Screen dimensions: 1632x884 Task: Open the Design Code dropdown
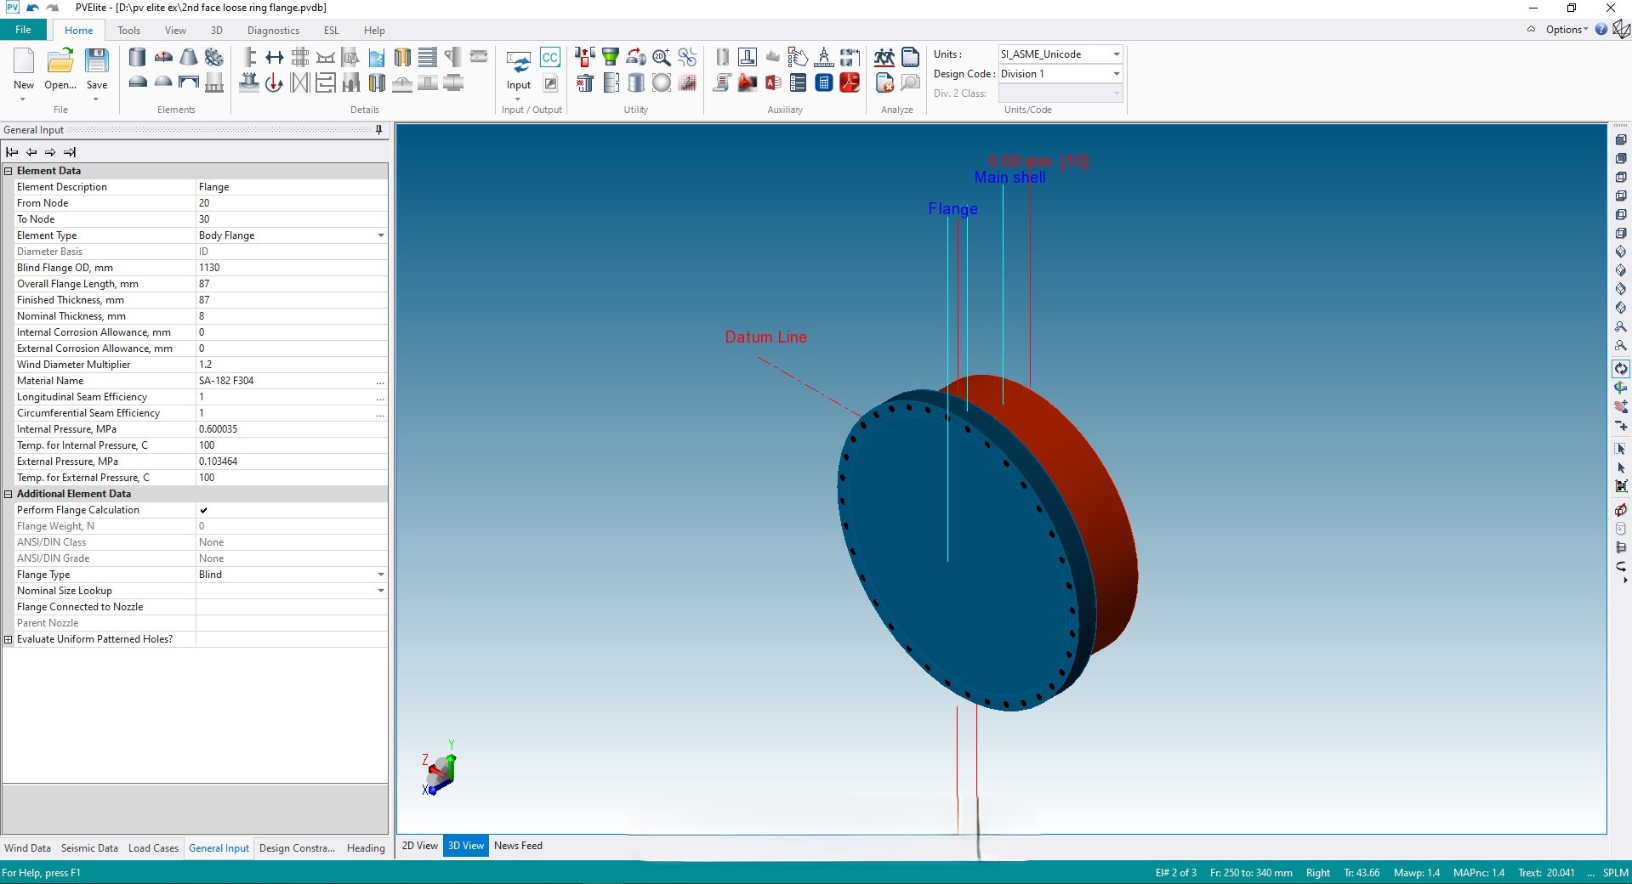coord(1116,74)
